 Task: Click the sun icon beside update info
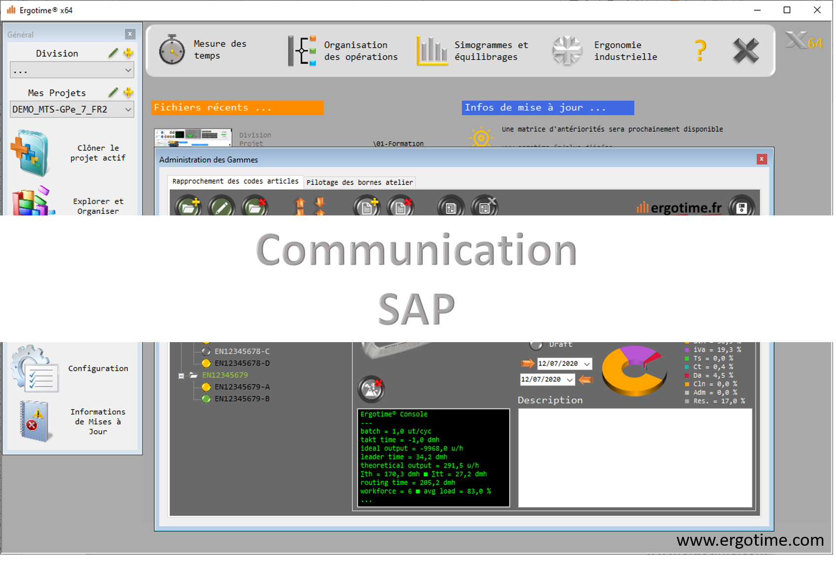click(x=481, y=137)
